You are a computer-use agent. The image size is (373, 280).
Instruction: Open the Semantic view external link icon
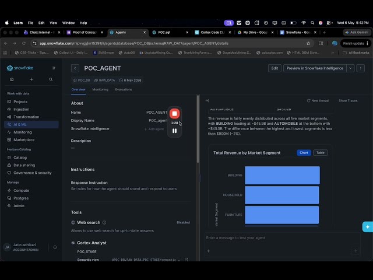186,260
